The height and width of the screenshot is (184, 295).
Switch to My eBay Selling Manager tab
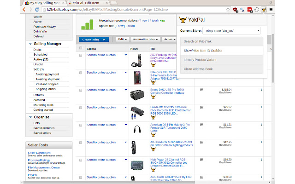pyautogui.click(x=45, y=3)
